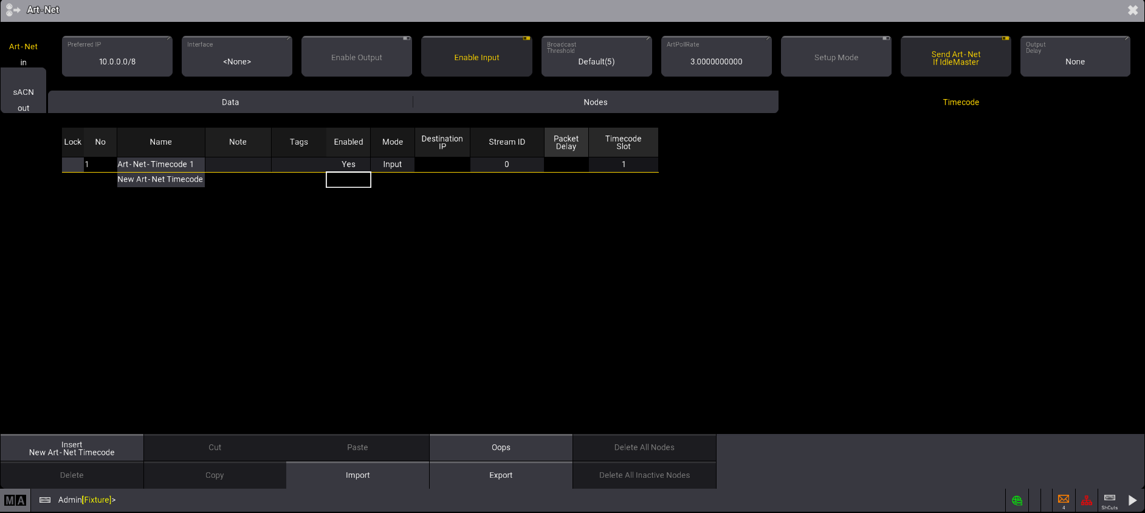Click the Destination IP column header
Image resolution: width=1145 pixels, height=513 pixels.
(x=442, y=142)
